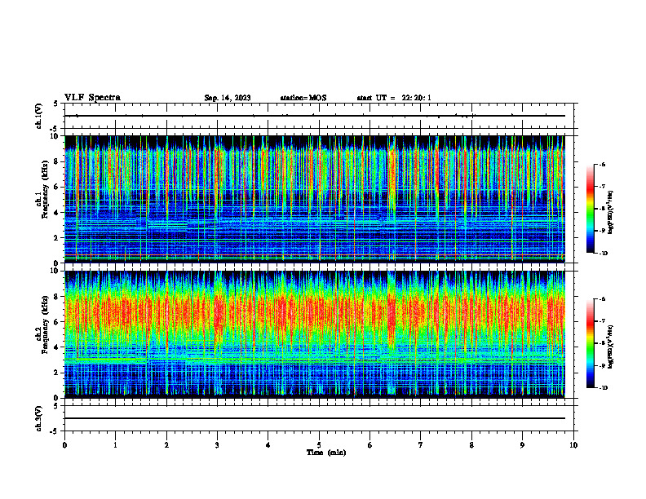Click the time axis tick label "10"
This screenshot has width=646, height=499.
point(573,445)
